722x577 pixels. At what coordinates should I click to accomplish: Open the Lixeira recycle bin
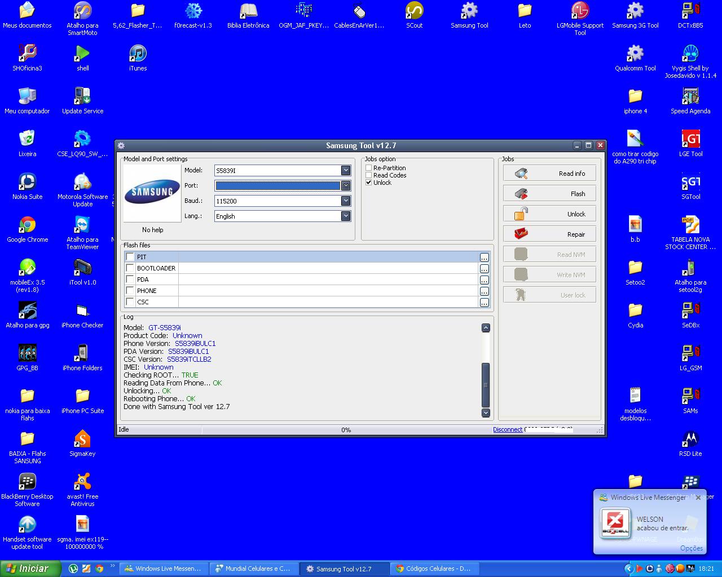click(27, 144)
